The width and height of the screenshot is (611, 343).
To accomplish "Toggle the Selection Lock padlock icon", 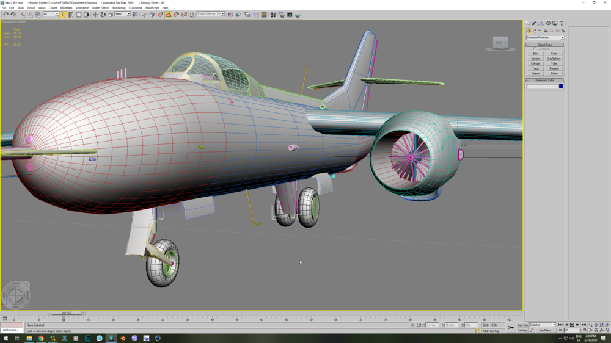I will tap(412, 325).
